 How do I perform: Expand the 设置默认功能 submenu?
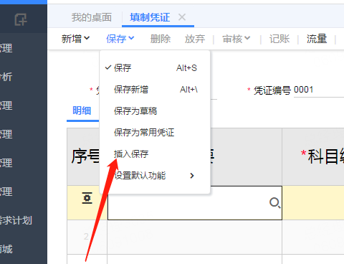(x=155, y=176)
